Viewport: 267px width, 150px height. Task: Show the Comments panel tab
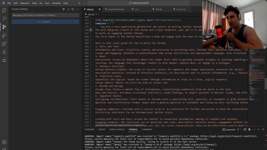point(147,130)
